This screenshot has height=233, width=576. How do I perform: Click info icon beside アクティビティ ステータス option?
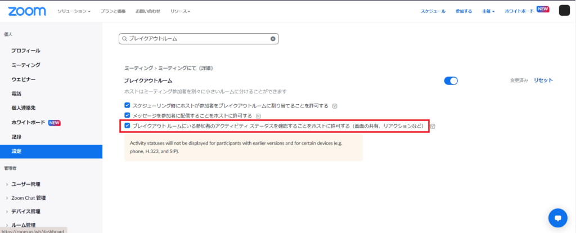(x=433, y=126)
